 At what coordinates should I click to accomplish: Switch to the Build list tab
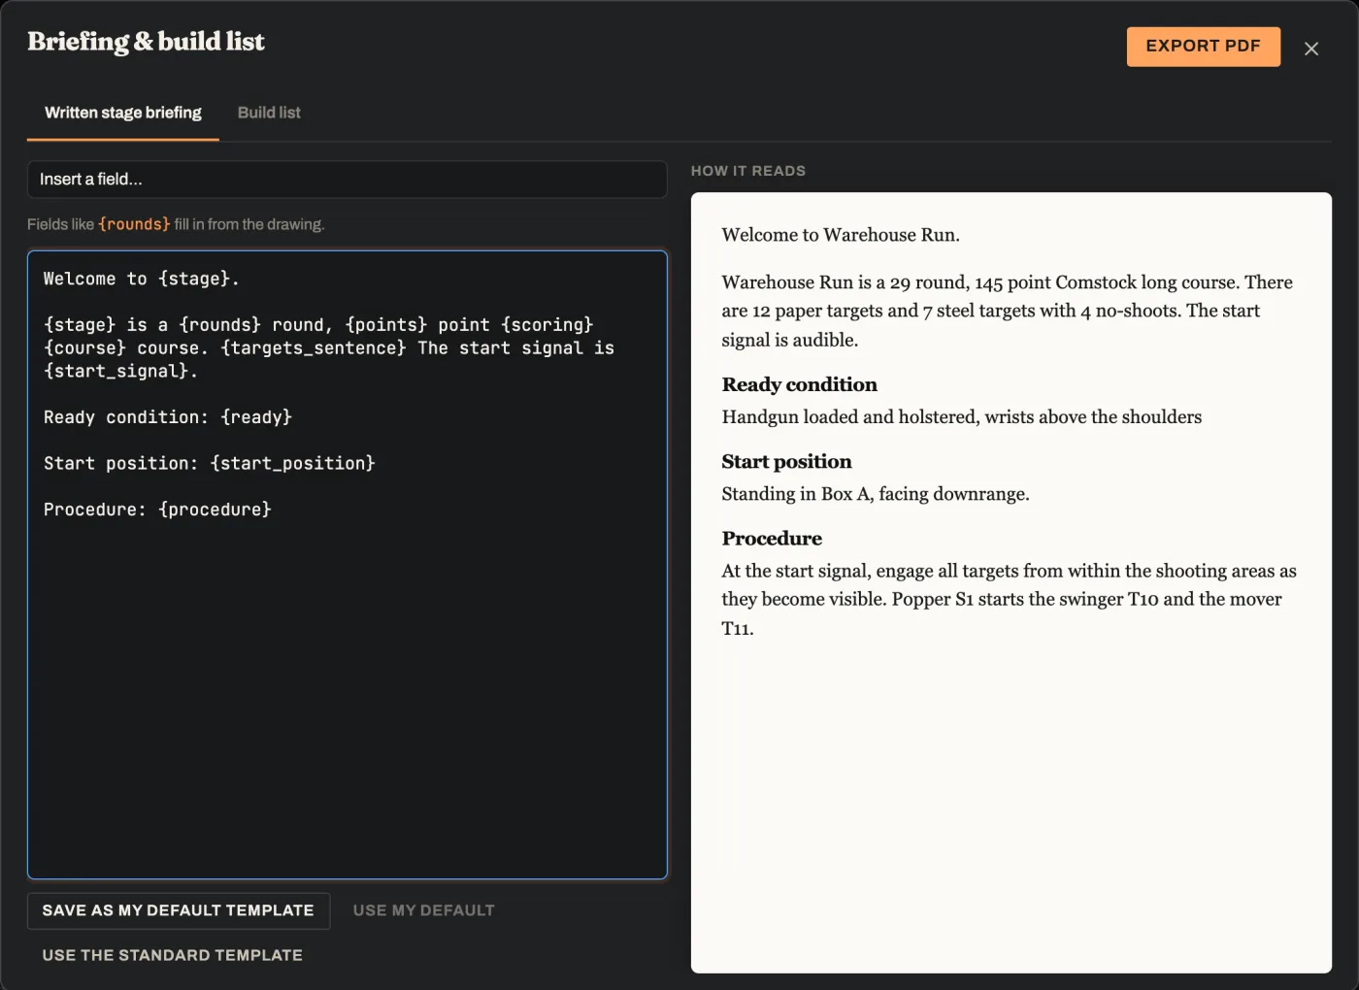[x=269, y=113]
